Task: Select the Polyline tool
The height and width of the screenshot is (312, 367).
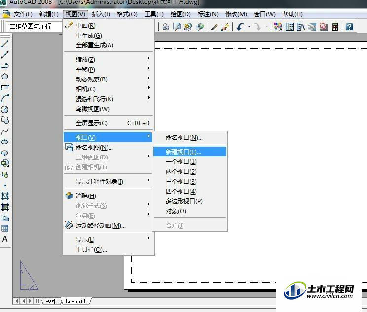Action: click(x=5, y=66)
